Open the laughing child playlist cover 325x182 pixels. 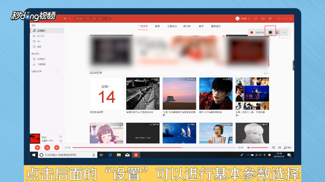click(216, 133)
